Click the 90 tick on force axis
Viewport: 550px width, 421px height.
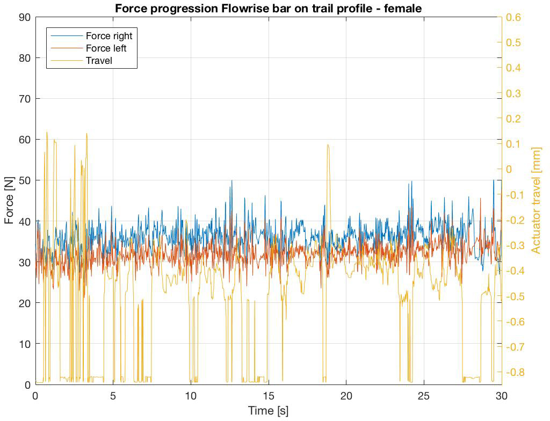pyautogui.click(x=25, y=17)
